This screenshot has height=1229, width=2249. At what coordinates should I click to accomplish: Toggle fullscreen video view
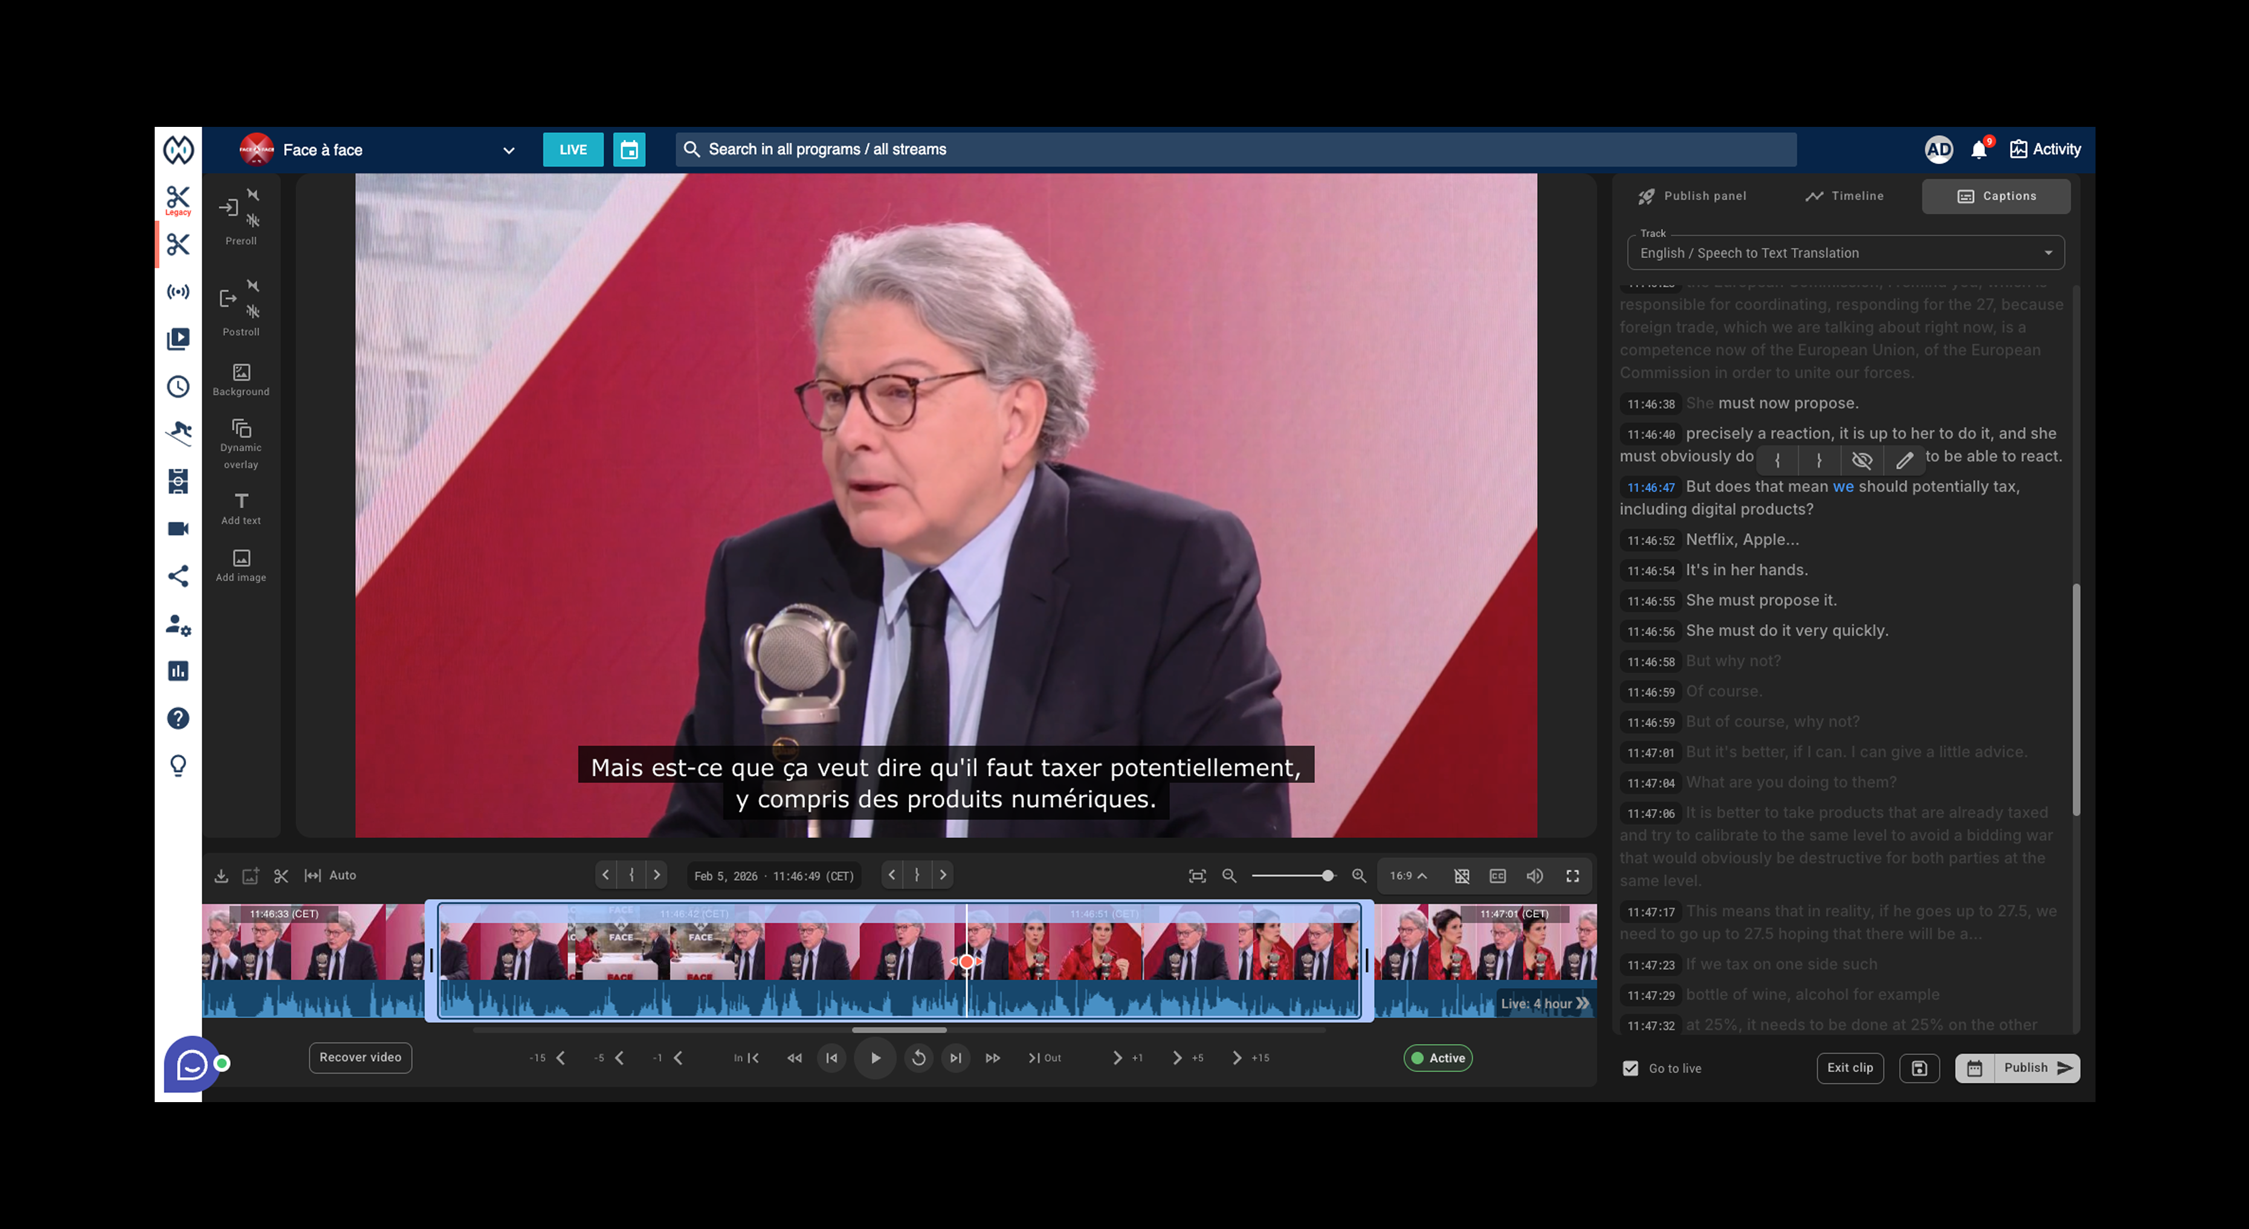[1572, 876]
